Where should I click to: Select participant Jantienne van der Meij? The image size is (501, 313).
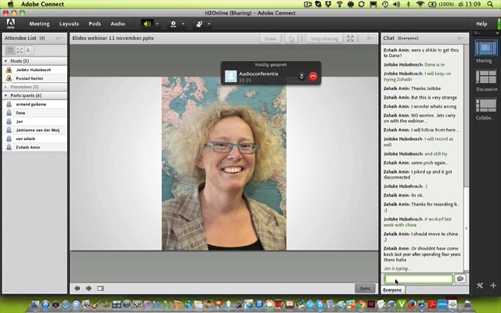[x=34, y=130]
